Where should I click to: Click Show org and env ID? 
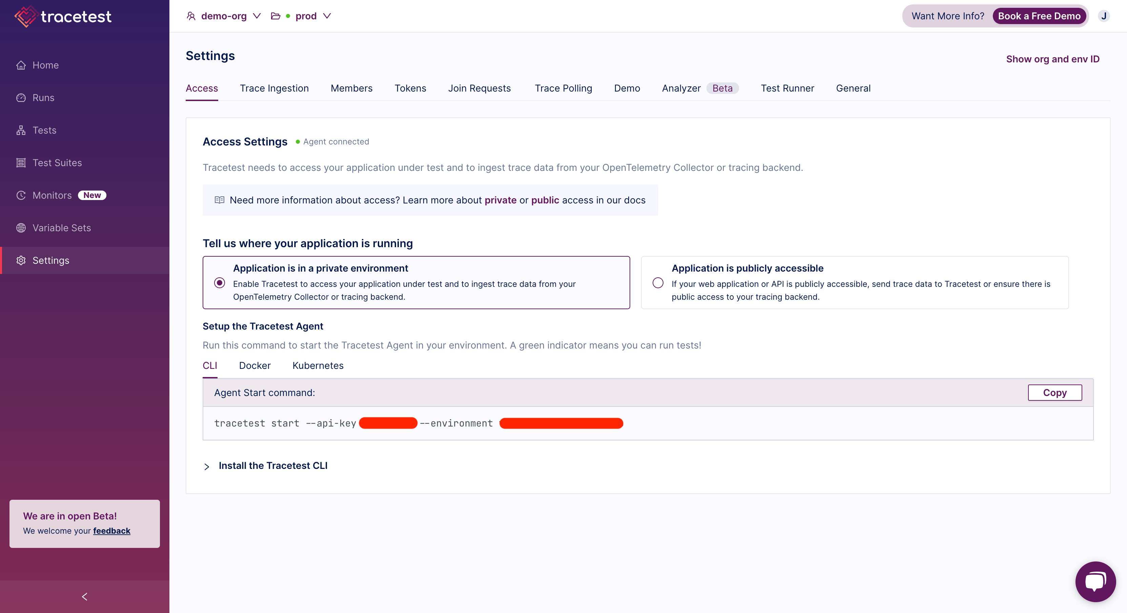[x=1053, y=59]
